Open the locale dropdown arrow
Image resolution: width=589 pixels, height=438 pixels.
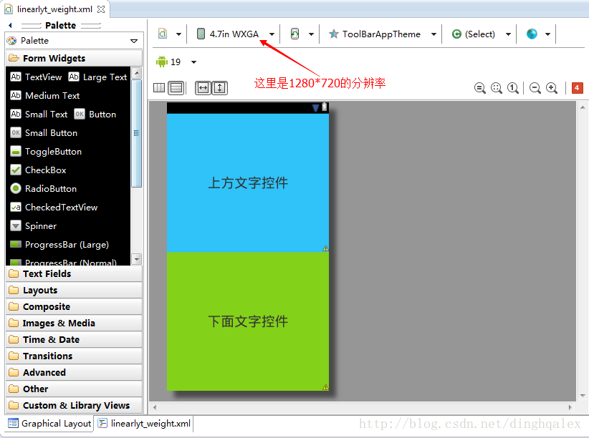(x=548, y=34)
